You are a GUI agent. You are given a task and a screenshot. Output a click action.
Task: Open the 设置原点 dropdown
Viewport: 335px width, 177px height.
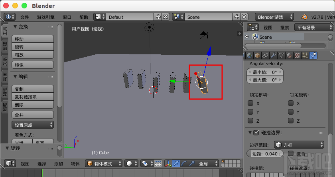pyautogui.click(x=33, y=125)
